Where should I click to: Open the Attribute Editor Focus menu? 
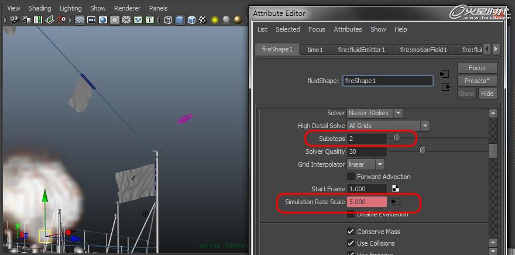[317, 29]
